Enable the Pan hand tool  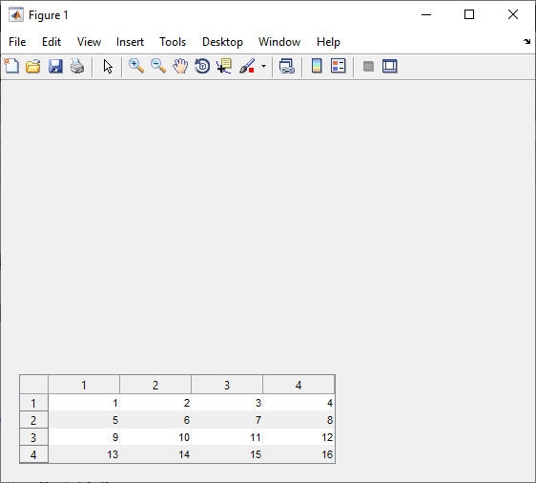point(180,66)
